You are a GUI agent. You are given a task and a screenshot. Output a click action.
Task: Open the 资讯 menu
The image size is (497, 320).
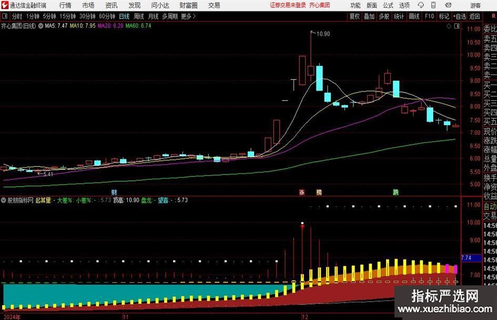click(111, 5)
